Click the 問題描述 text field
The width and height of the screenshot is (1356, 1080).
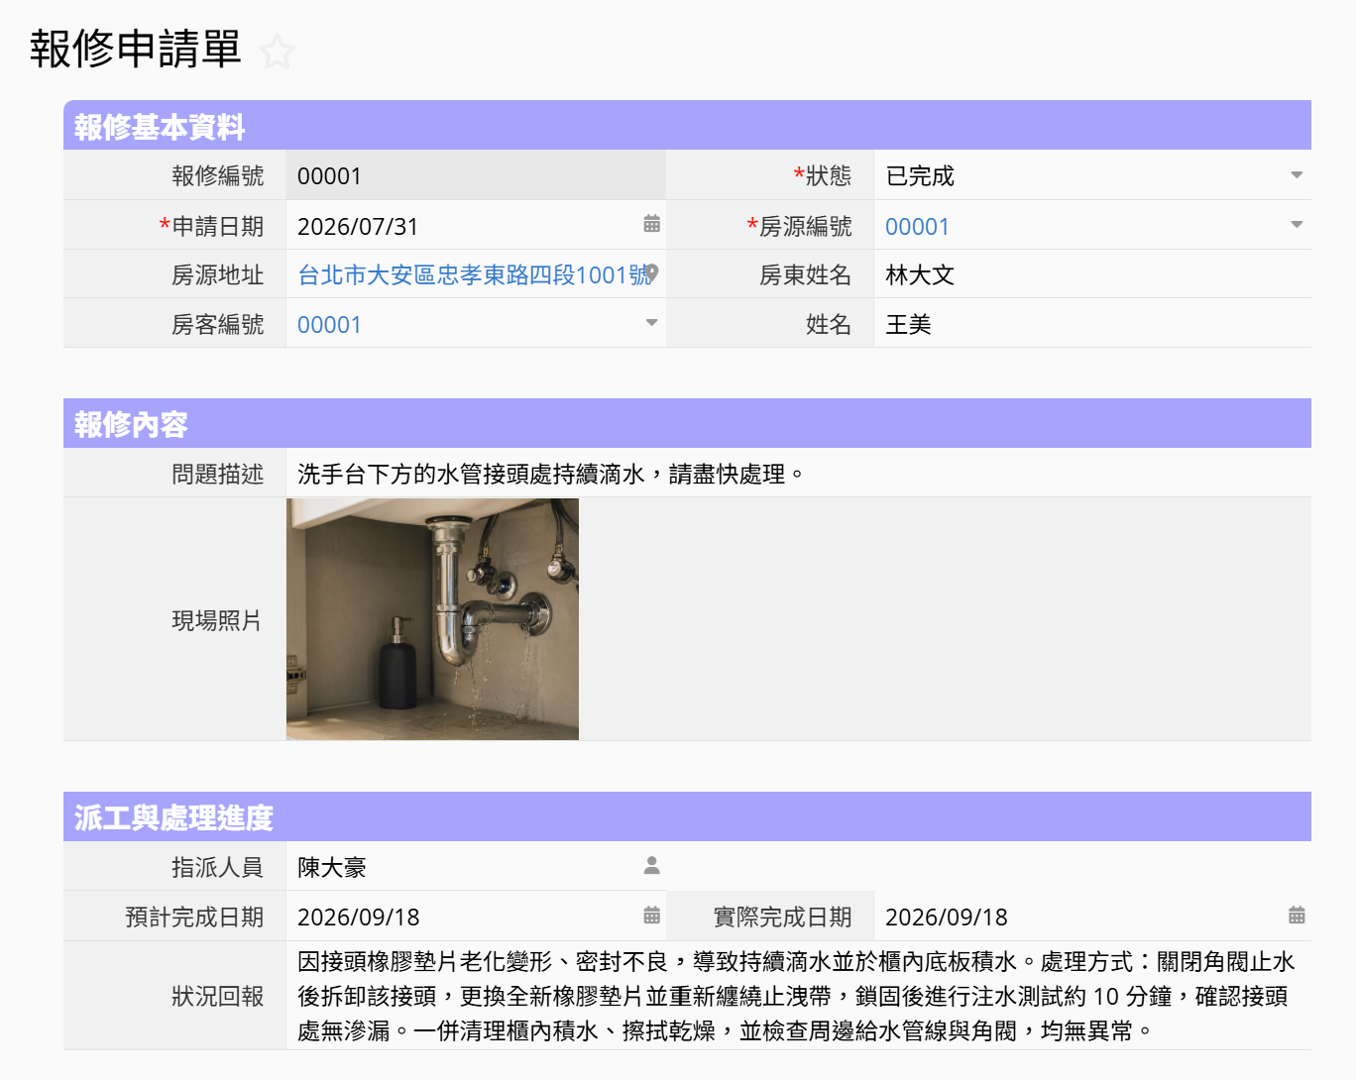[x=798, y=473]
